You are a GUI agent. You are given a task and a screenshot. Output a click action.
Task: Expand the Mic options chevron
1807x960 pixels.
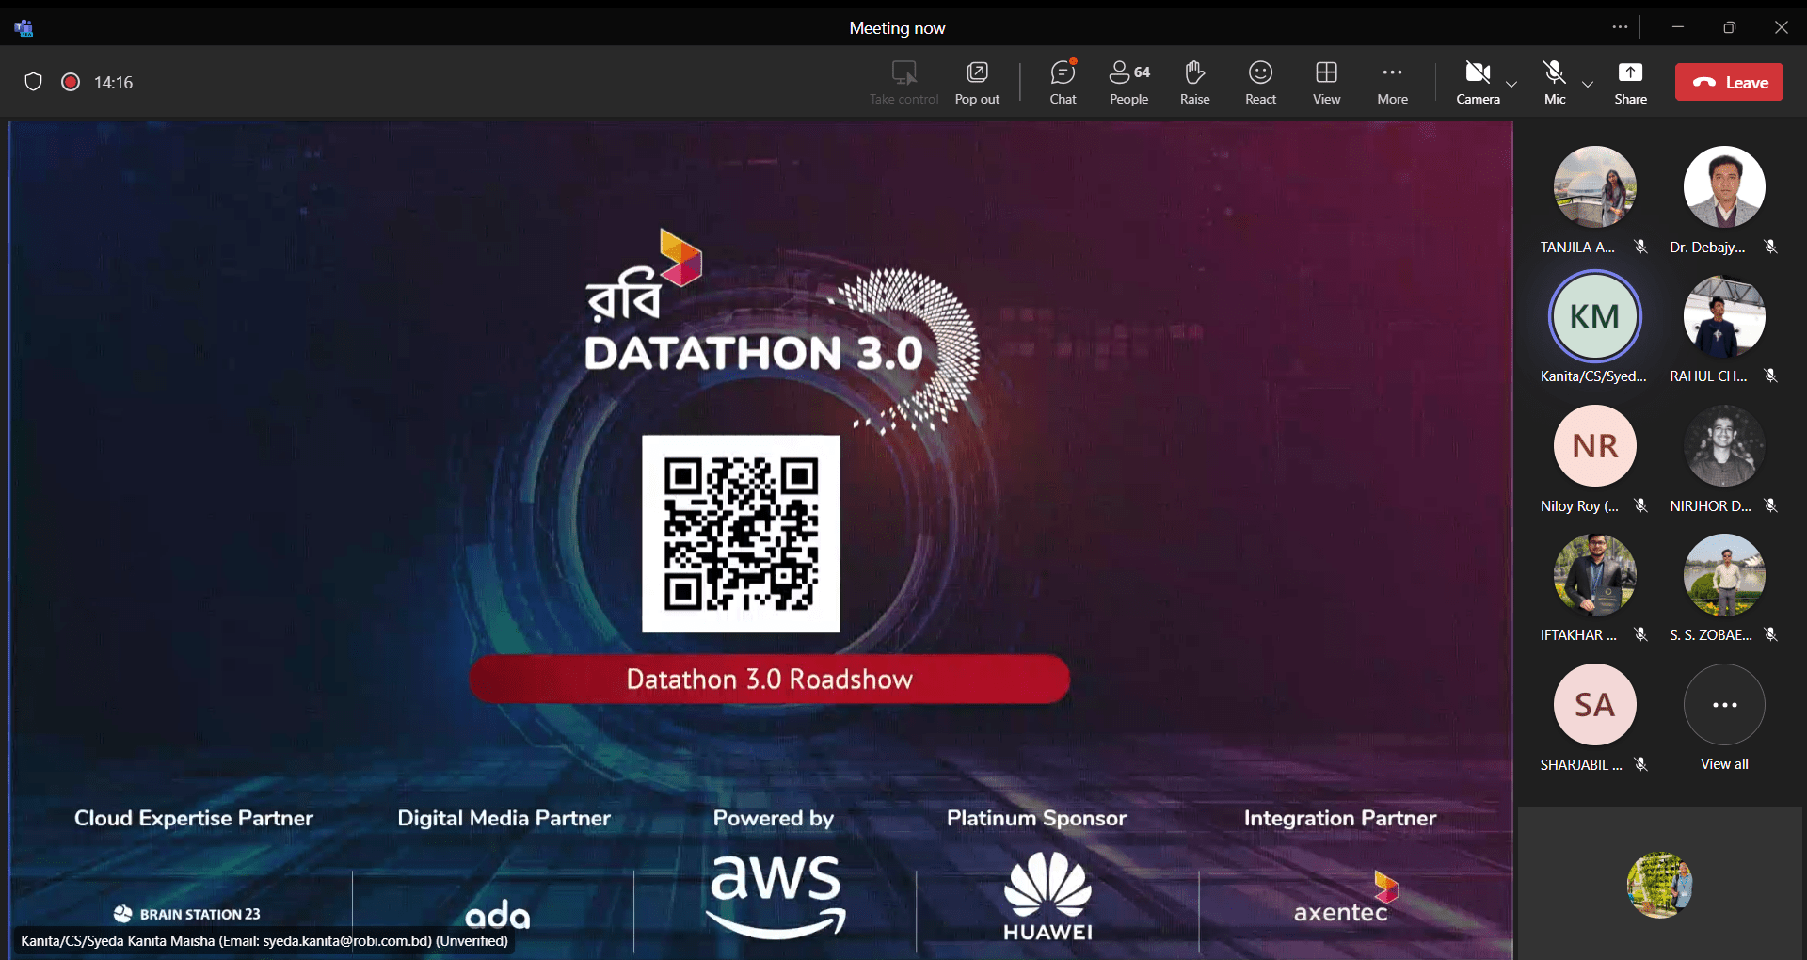point(1588,84)
